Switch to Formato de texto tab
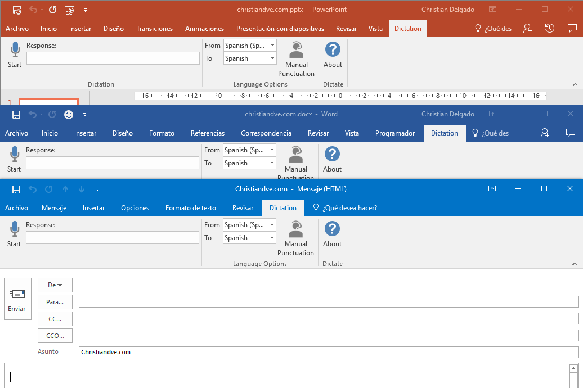Viewport: 583px width, 388px height. [x=191, y=207]
